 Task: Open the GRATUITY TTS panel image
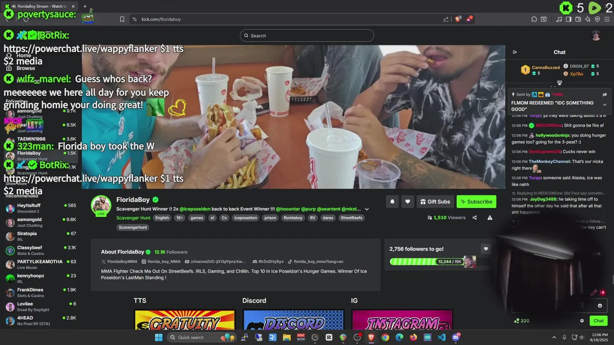[185, 320]
